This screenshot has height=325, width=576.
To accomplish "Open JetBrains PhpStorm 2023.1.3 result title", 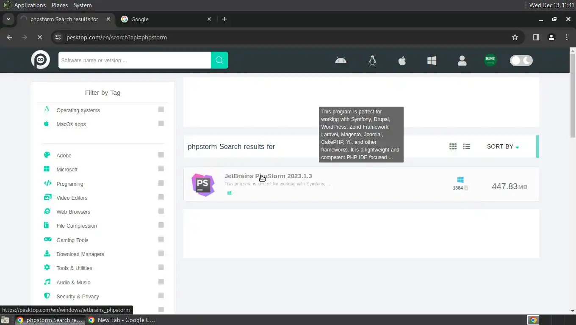I will [x=268, y=176].
